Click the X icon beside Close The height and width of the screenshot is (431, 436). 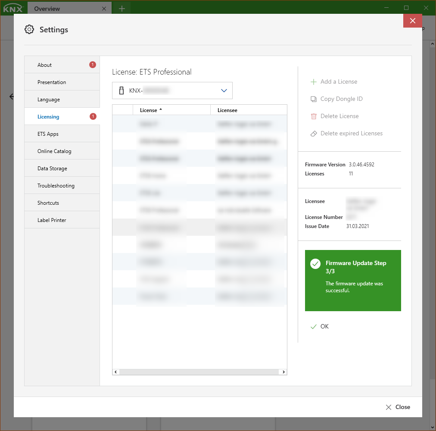[389, 407]
